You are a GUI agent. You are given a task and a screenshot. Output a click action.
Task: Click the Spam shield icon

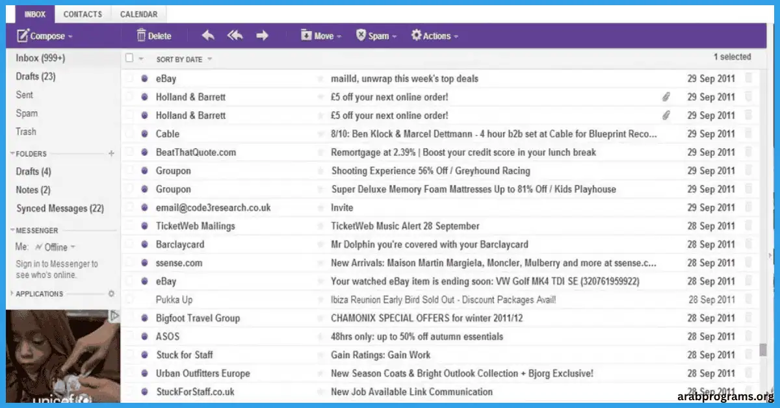coord(361,36)
